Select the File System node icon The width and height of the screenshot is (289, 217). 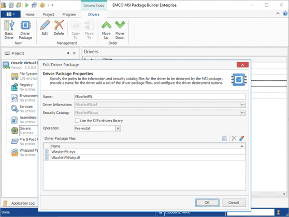15,76
